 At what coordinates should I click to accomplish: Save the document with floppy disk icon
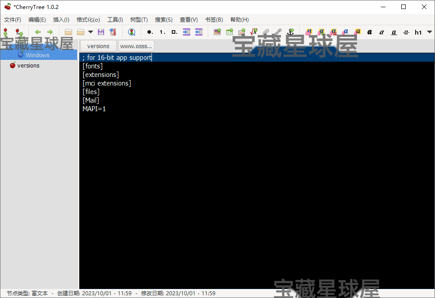pyautogui.click(x=101, y=32)
